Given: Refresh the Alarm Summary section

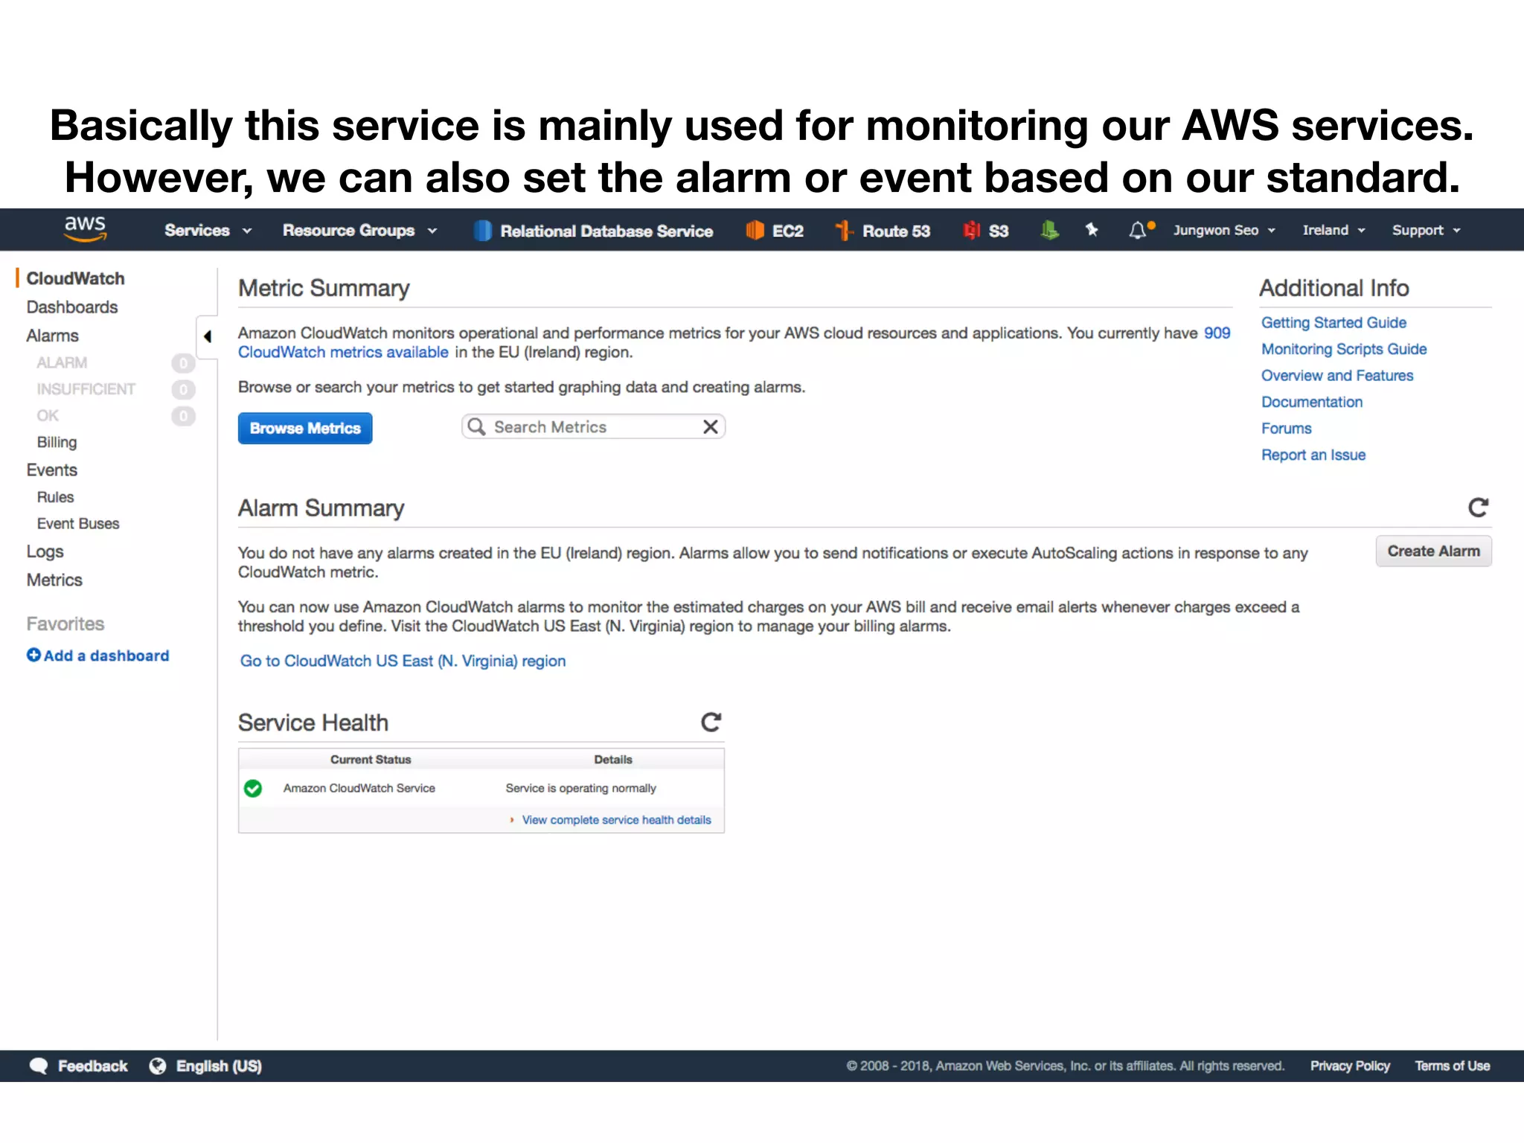Looking at the screenshot, I should click(x=1478, y=508).
